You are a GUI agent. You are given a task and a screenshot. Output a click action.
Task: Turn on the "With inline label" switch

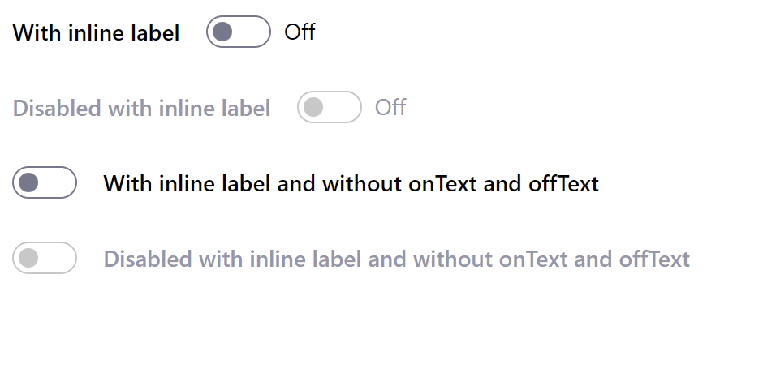pos(238,32)
